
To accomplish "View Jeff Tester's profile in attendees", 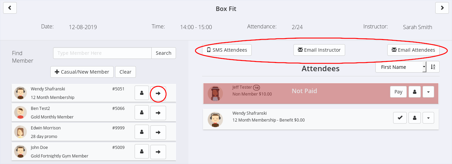I will point(415,92).
